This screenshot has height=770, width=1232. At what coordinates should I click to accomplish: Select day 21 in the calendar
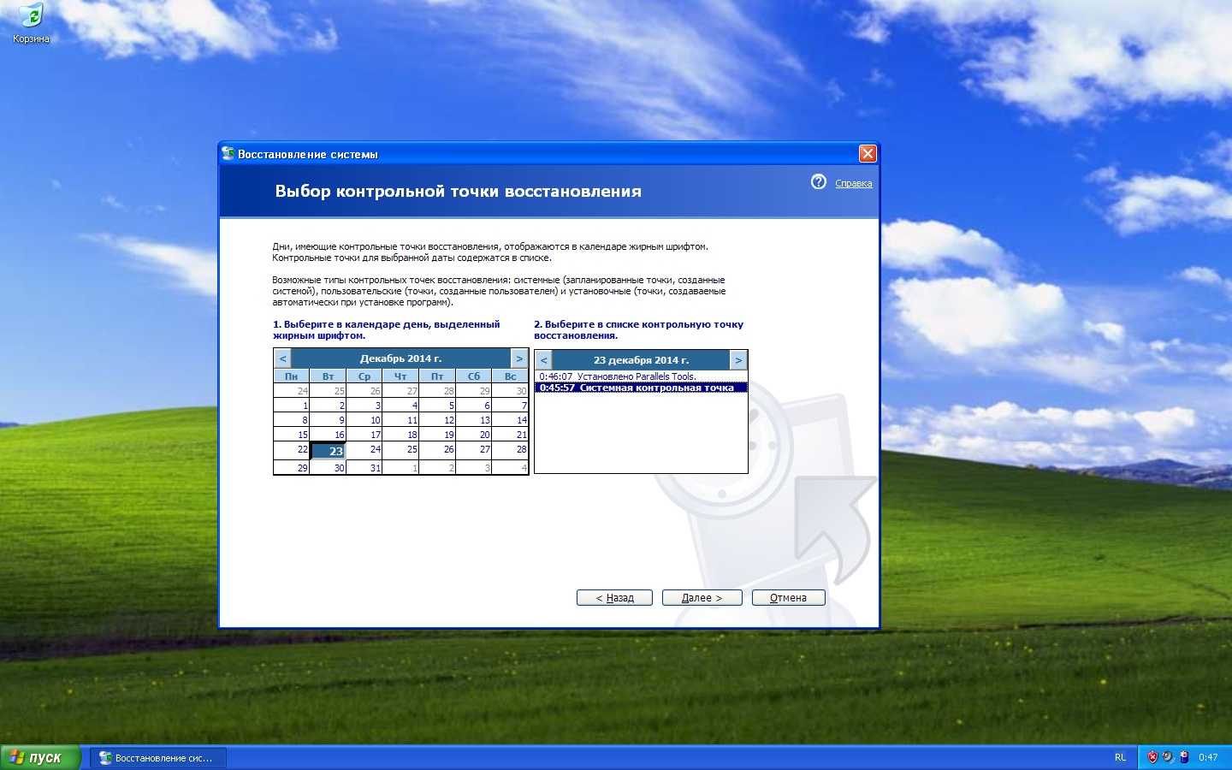[511, 435]
